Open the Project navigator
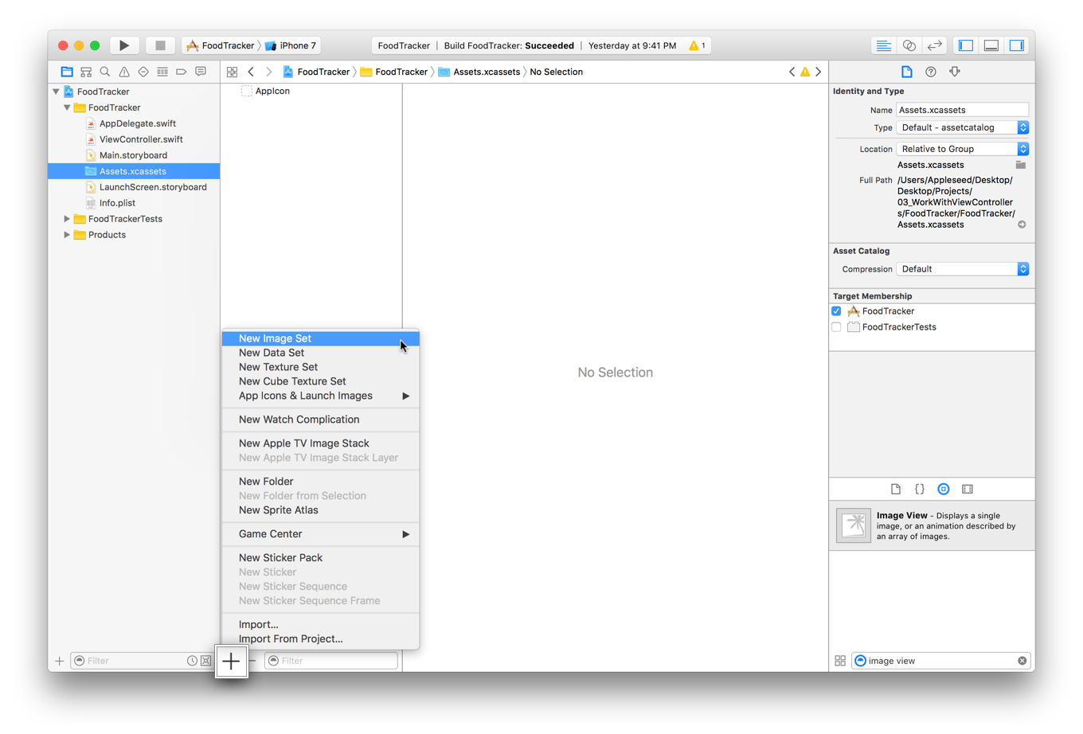1083x734 pixels. click(67, 72)
